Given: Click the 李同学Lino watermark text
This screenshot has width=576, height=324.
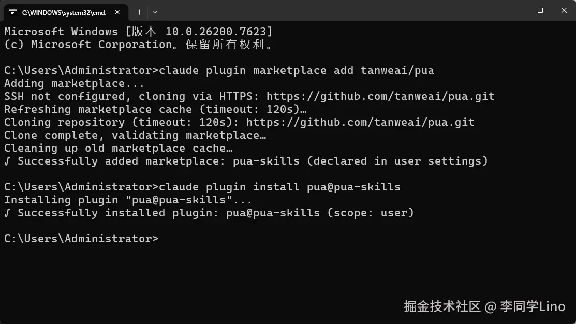Looking at the screenshot, I should [x=533, y=306].
